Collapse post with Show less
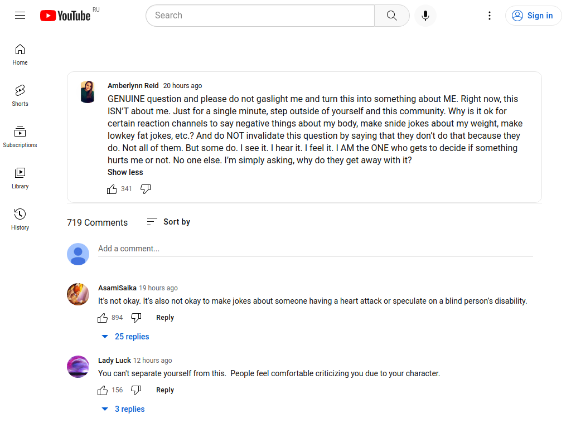 click(125, 172)
